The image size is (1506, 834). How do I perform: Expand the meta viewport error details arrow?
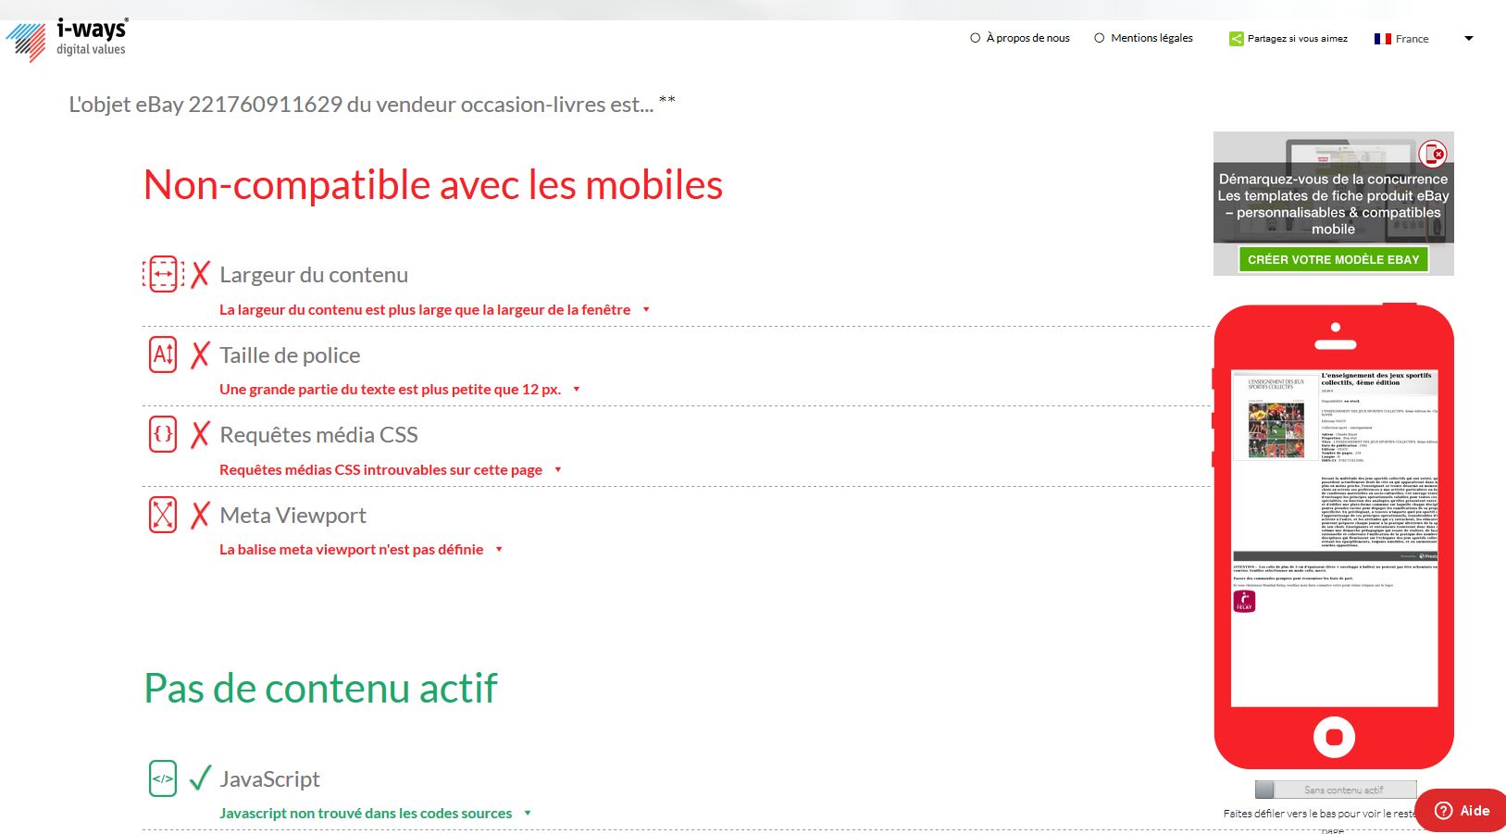(499, 550)
